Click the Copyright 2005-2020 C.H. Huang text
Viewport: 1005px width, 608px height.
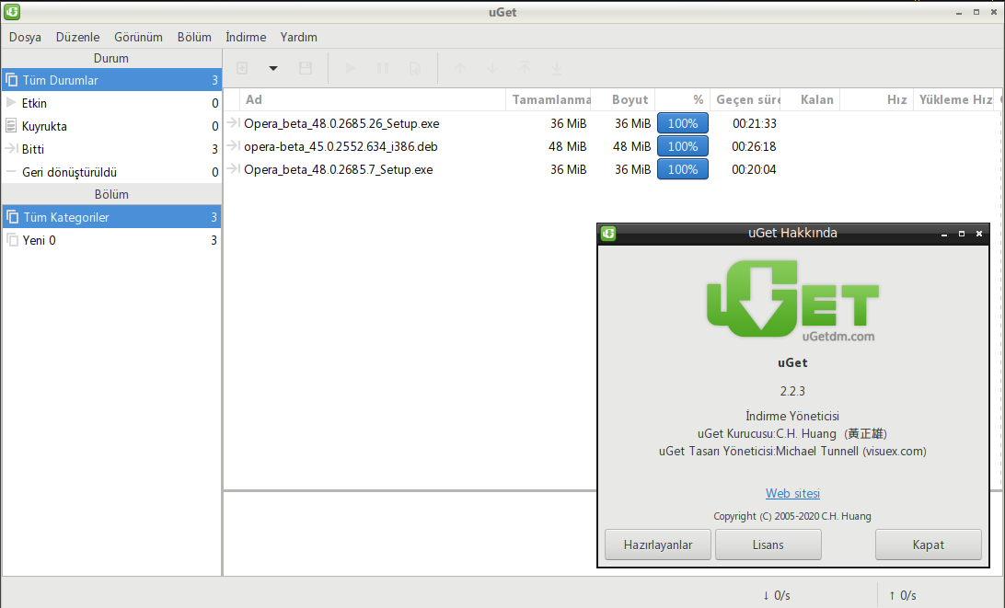(792, 516)
